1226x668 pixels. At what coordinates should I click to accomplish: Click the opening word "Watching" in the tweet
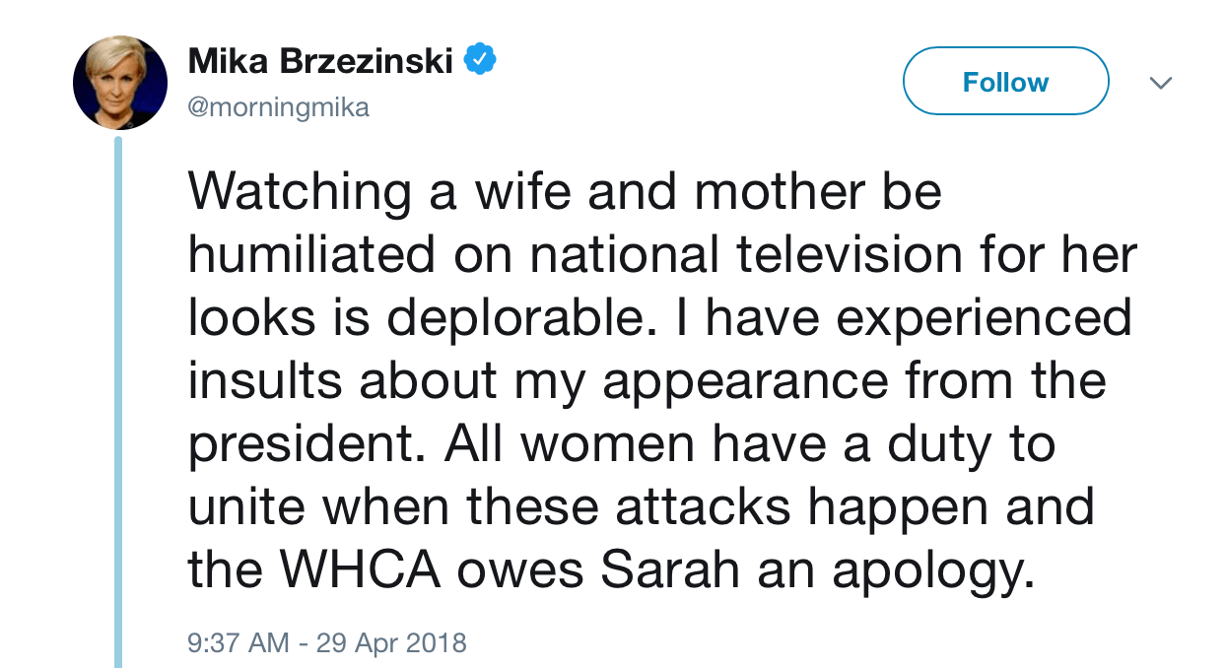(299, 194)
